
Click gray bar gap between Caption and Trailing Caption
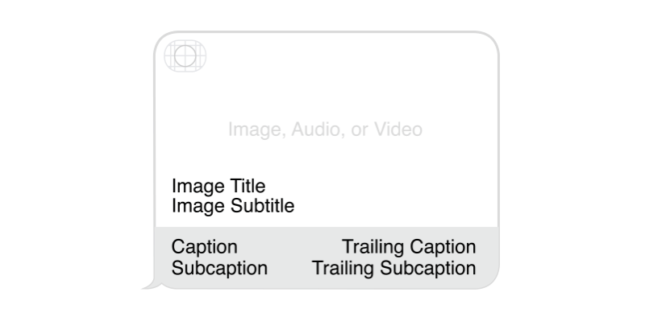point(289,247)
